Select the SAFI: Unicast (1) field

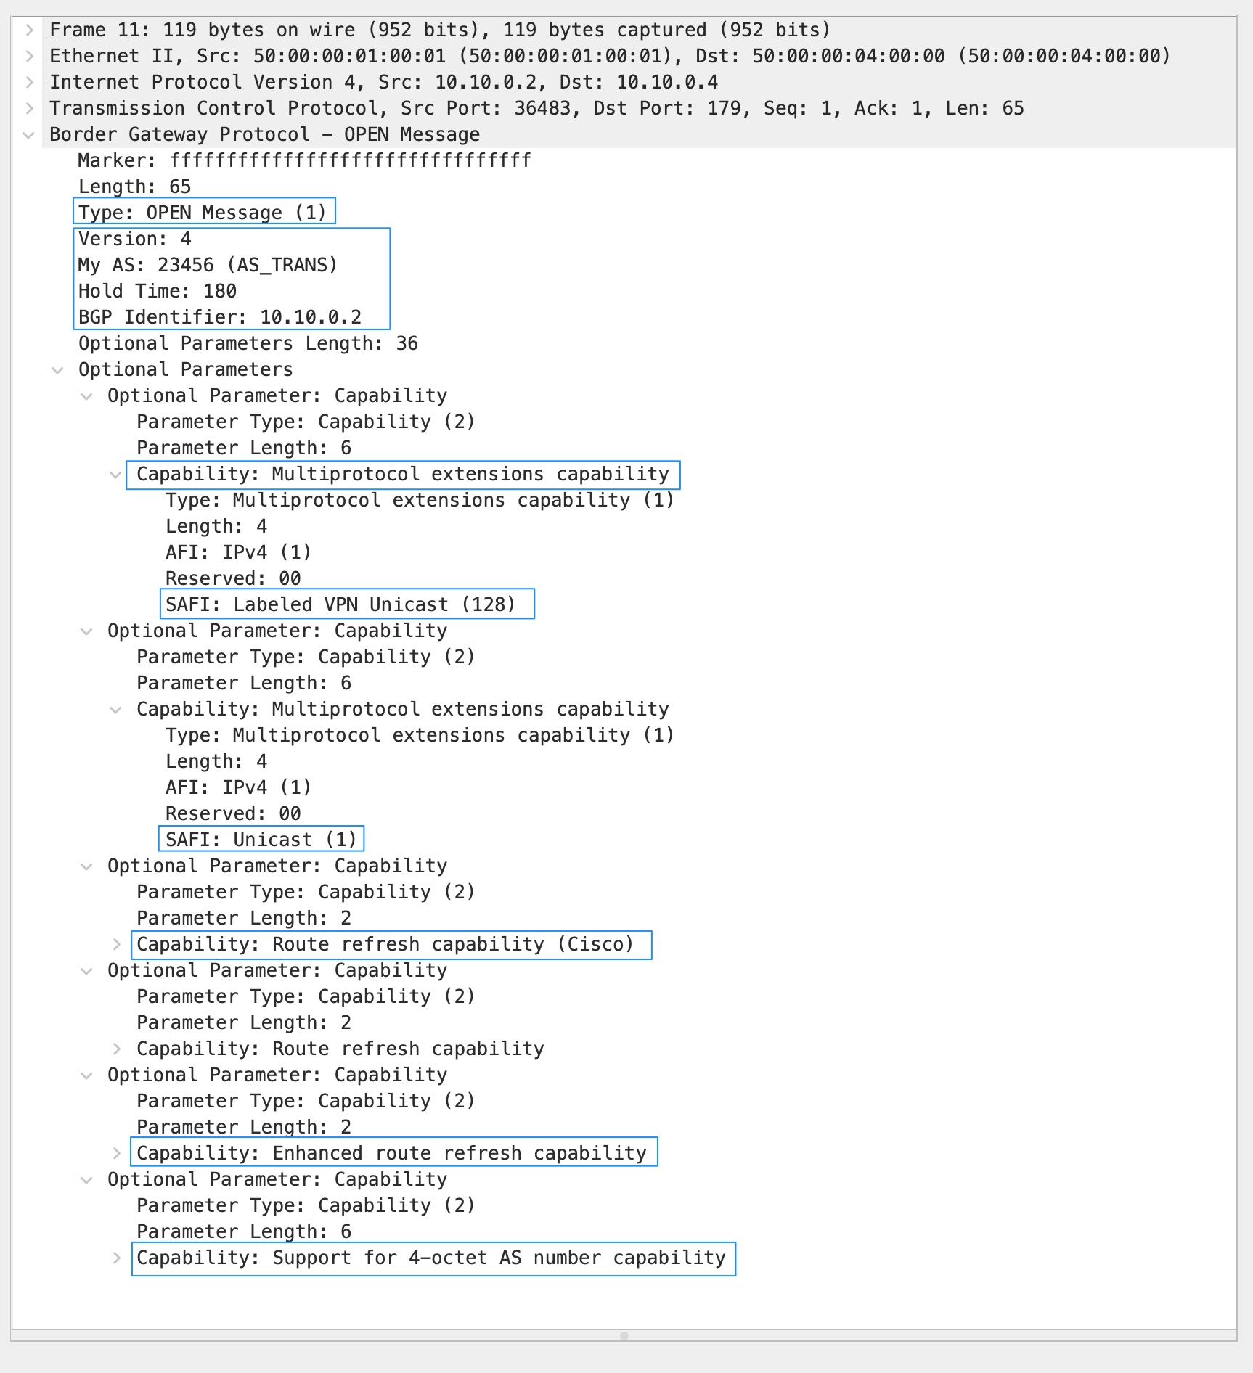tap(261, 840)
